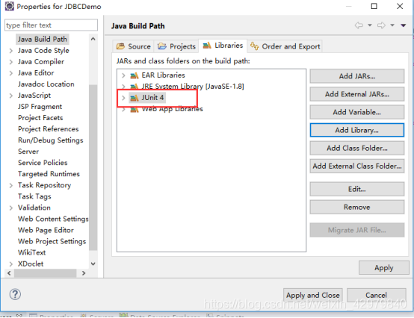Open back history dropdown arrow
The height and width of the screenshot is (318, 414).
coord(370,25)
